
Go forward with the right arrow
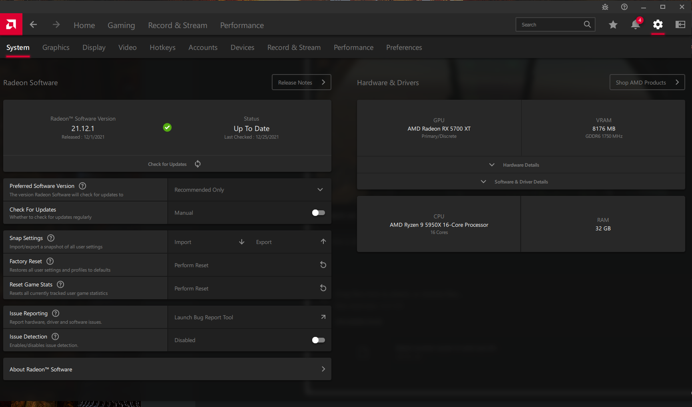[x=56, y=24]
